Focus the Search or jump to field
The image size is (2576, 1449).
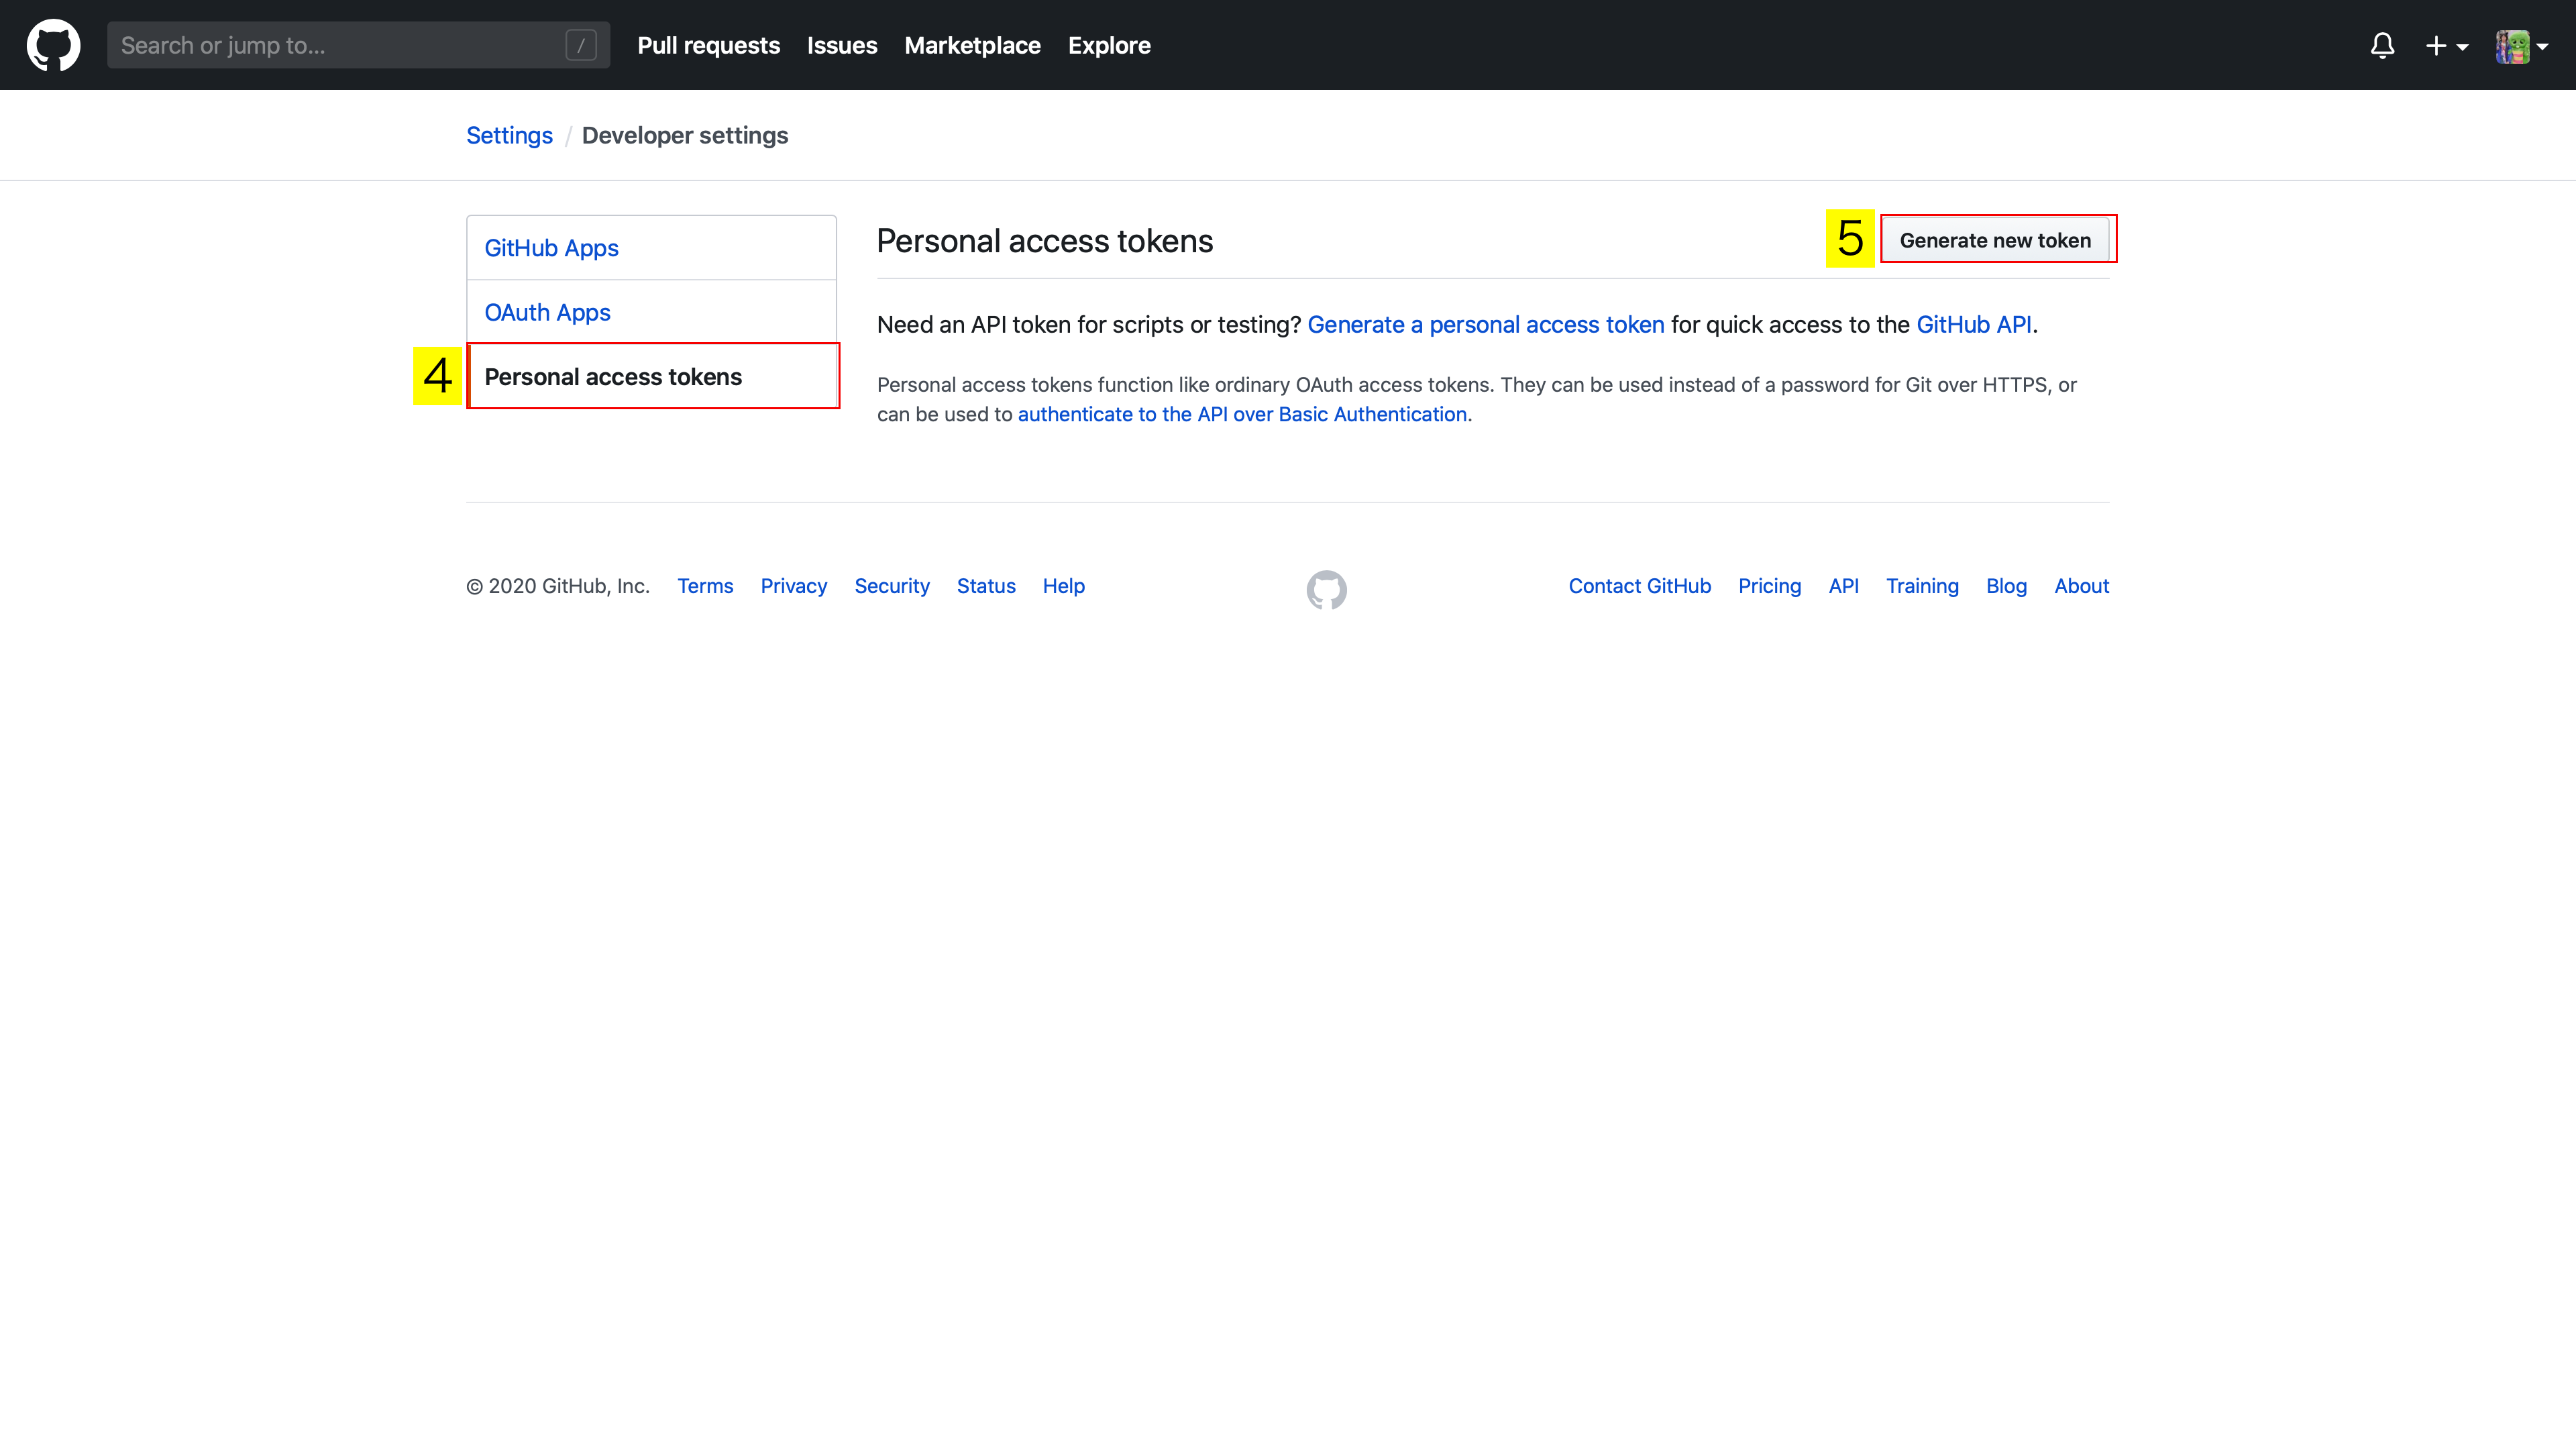pyautogui.click(x=358, y=45)
